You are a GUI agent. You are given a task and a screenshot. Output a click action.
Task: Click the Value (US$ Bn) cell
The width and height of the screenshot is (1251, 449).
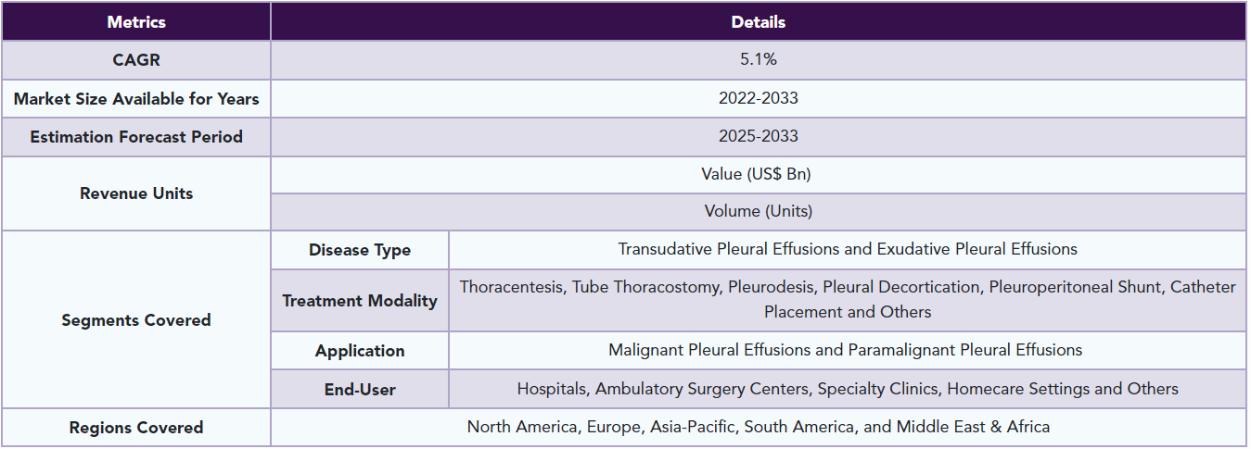[758, 174]
